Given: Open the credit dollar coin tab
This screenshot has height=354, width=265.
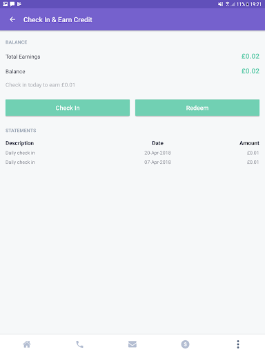Looking at the screenshot, I should 185,344.
